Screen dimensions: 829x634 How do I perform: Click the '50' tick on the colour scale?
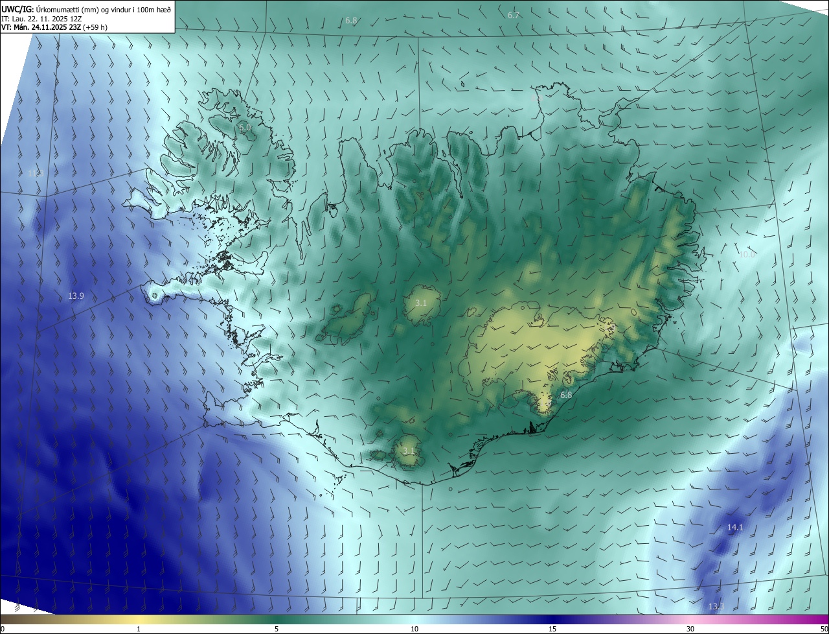[824, 629]
